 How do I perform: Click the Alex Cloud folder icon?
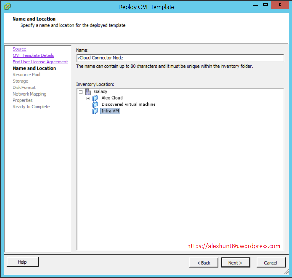95,98
